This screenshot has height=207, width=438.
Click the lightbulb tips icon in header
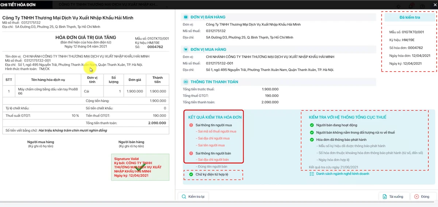pos(399,5)
